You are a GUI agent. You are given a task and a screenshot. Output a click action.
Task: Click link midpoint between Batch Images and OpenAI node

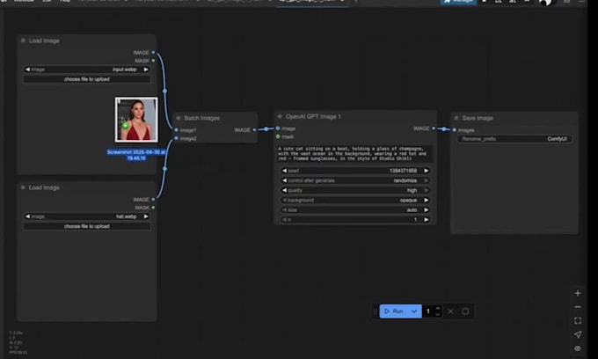[x=266, y=129]
